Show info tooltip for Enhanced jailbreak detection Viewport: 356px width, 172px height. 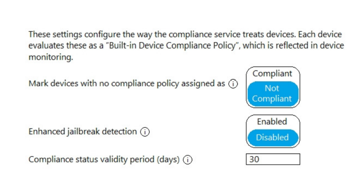[x=145, y=132]
